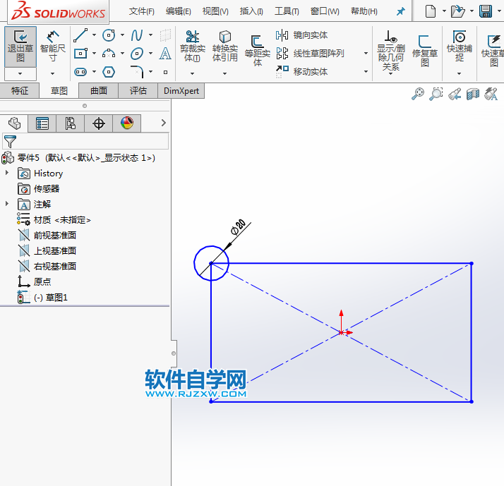Image resolution: width=504 pixels, height=486 pixels.
Task: Select the sketch Text (A) tool
Action: 165,54
